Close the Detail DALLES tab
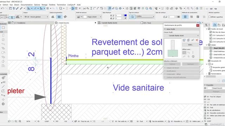225x126 pixels. coord(95,23)
